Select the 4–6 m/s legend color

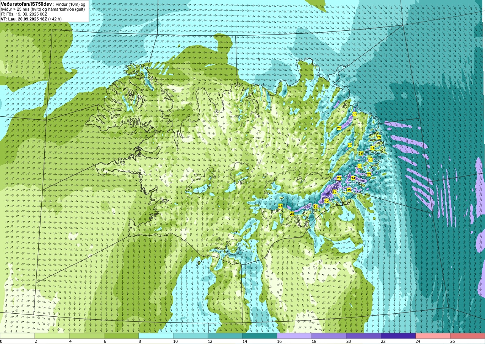tap(86, 336)
